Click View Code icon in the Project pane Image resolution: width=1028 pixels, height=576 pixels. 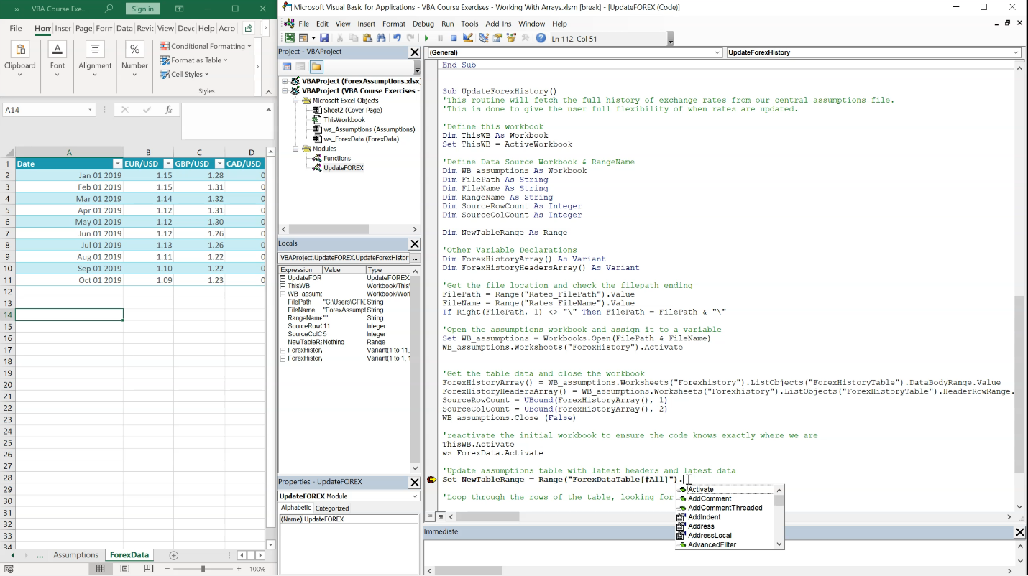coord(287,67)
